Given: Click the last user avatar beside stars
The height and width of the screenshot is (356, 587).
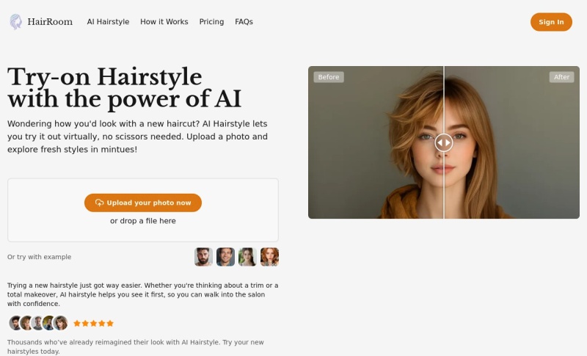Looking at the screenshot, I should click(61, 323).
